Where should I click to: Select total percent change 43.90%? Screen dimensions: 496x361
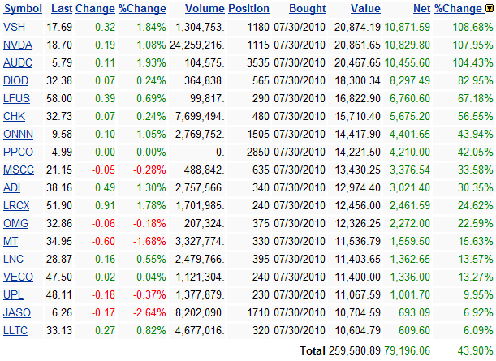tap(476, 351)
